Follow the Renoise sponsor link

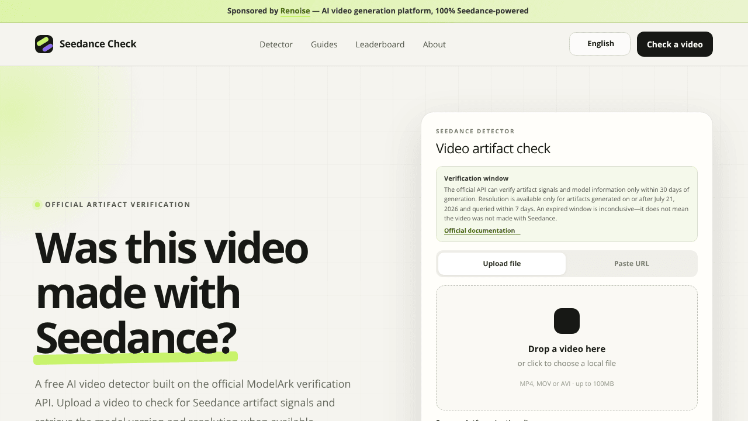coord(295,11)
